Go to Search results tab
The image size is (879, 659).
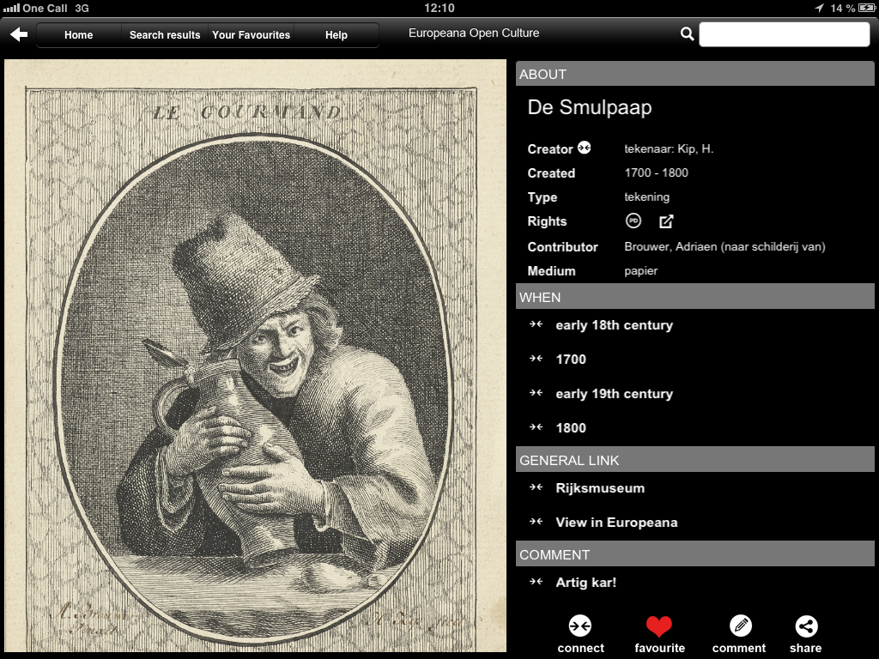click(x=165, y=35)
